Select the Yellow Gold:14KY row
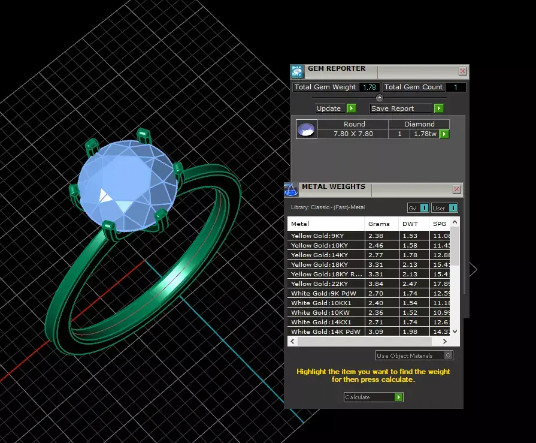Viewport: 536px width, 443px height. coord(369,255)
